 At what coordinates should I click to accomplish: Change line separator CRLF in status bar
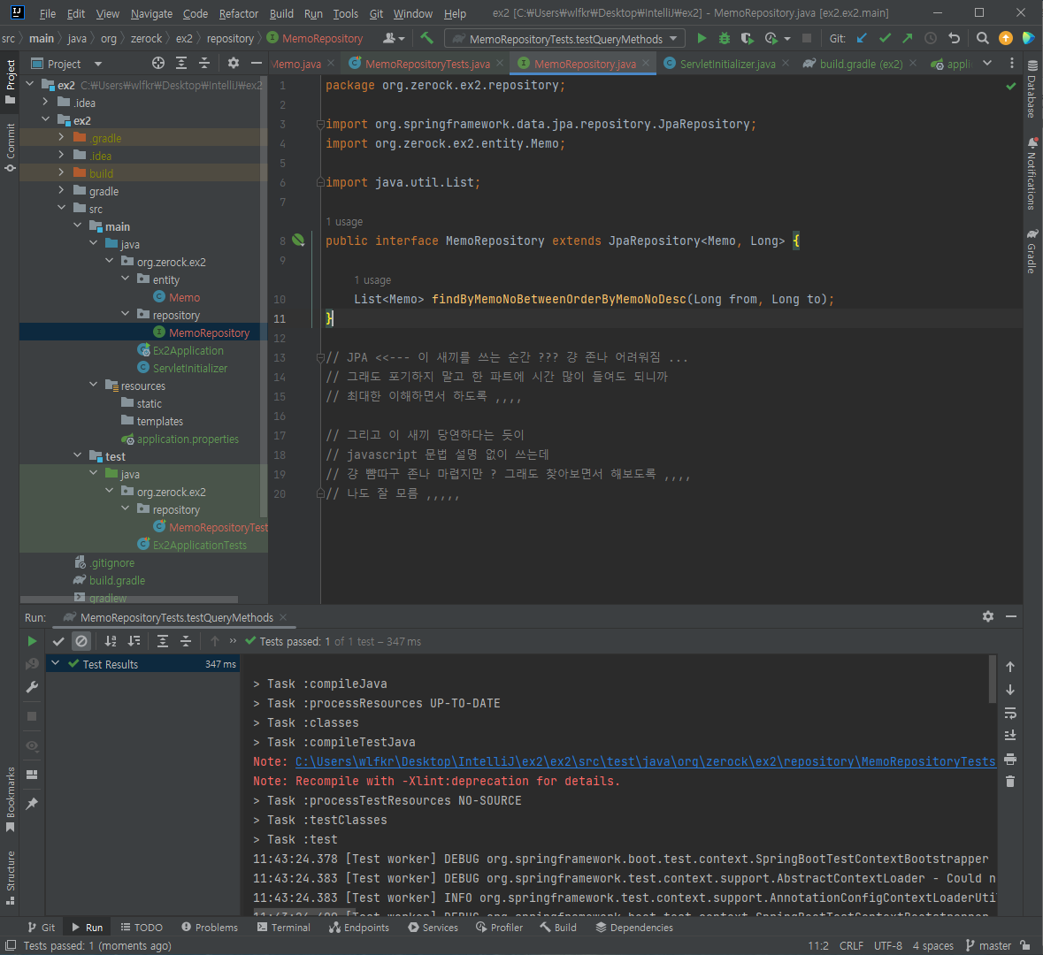point(851,945)
